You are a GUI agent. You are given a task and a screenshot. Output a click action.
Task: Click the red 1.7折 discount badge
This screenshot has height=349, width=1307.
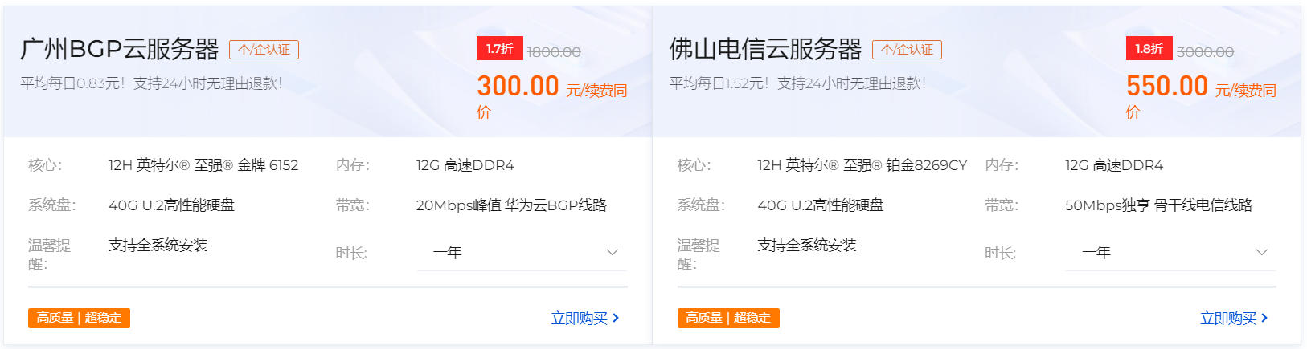pos(499,49)
